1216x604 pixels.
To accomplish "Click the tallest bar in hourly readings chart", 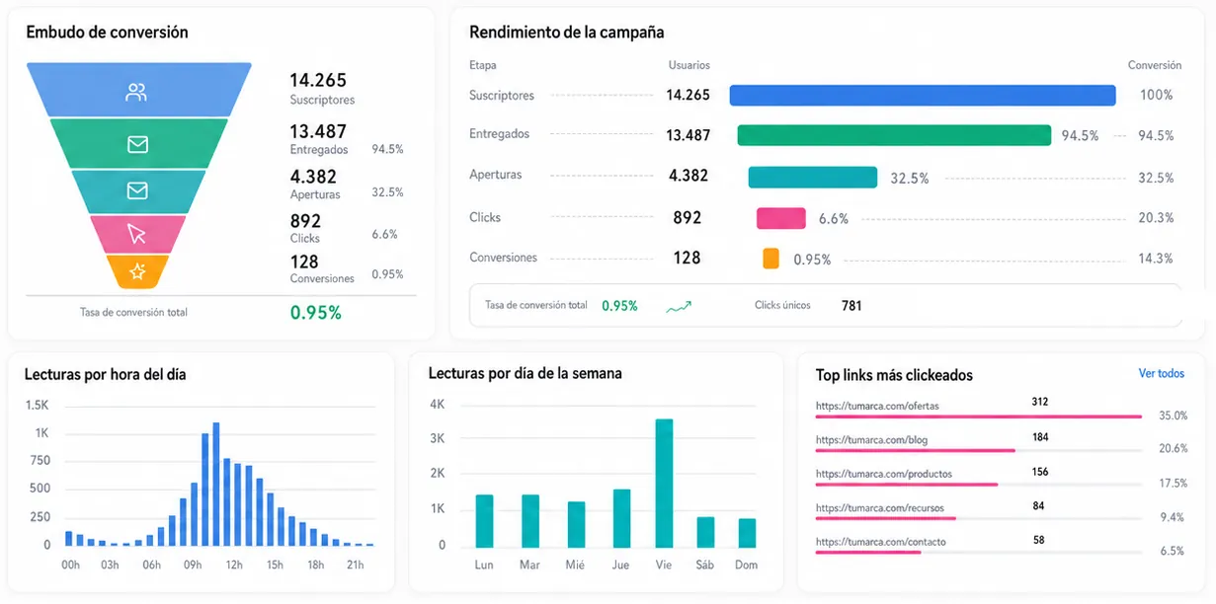I will [x=216, y=484].
